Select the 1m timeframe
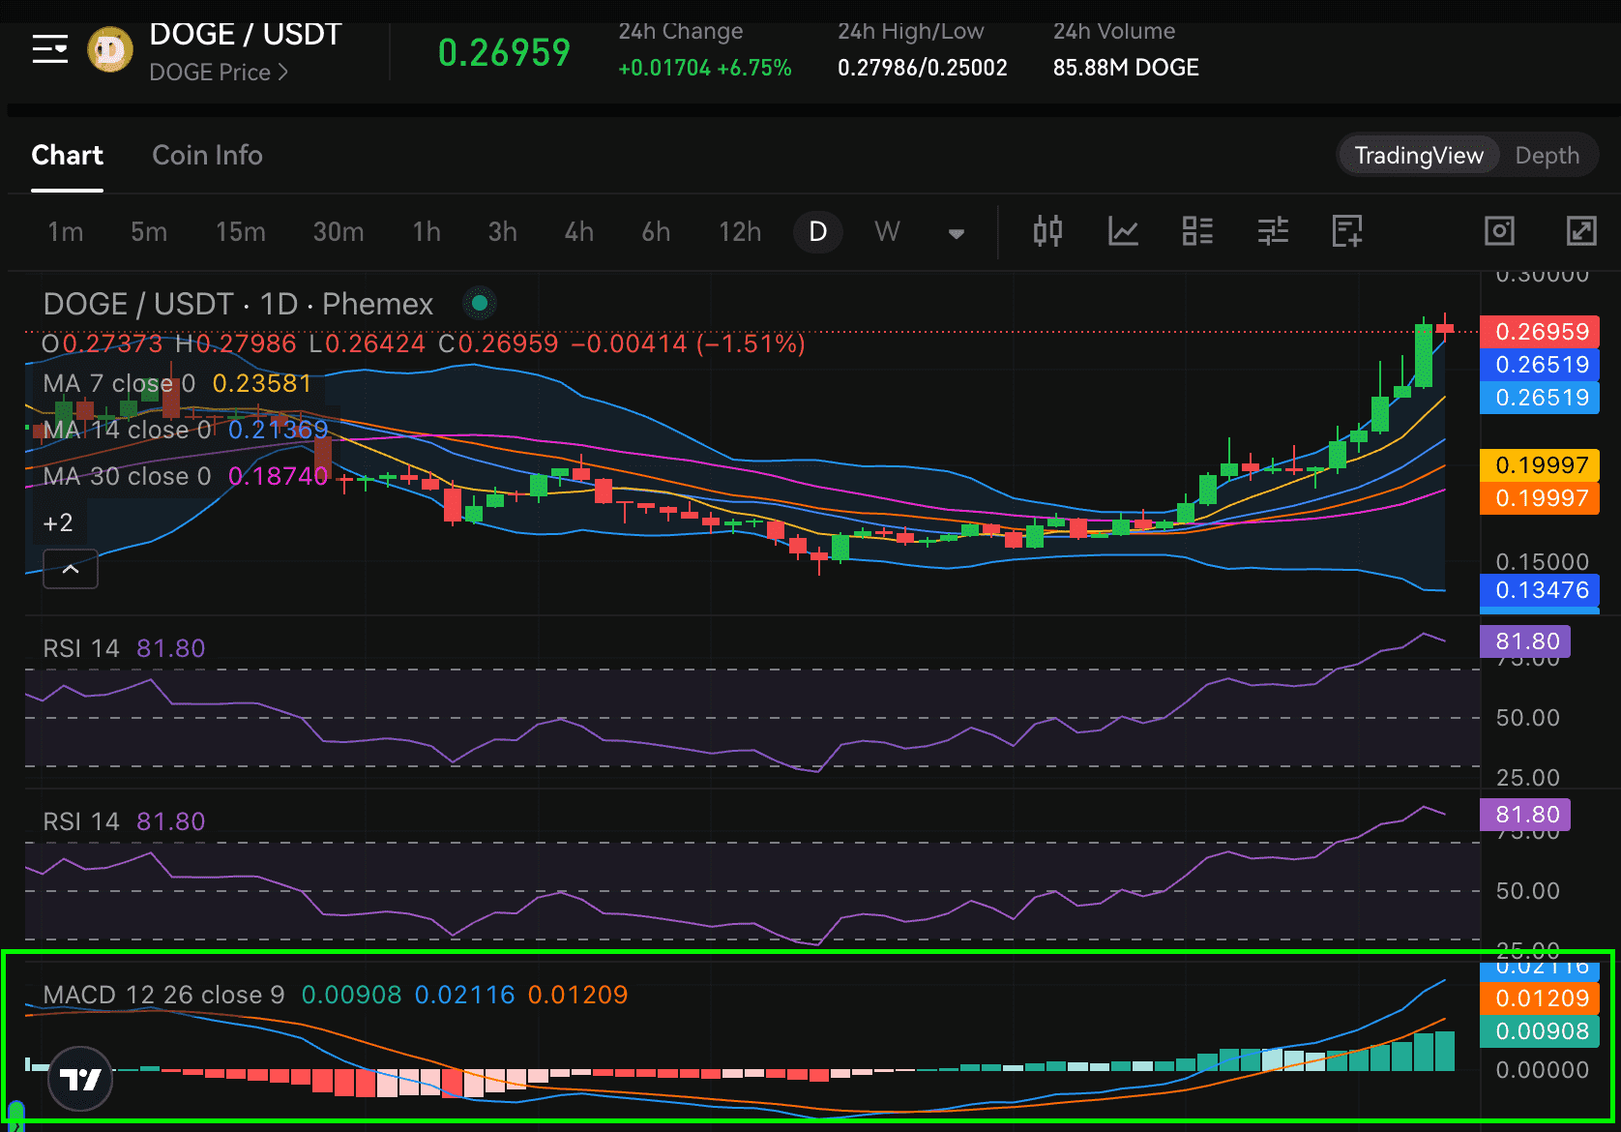The image size is (1621, 1132). [66, 232]
